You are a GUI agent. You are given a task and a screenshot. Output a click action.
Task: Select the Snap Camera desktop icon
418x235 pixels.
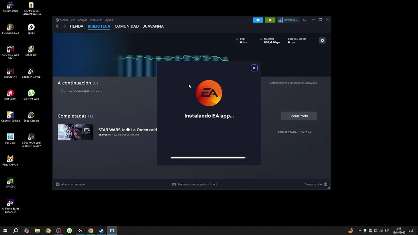coord(31,117)
